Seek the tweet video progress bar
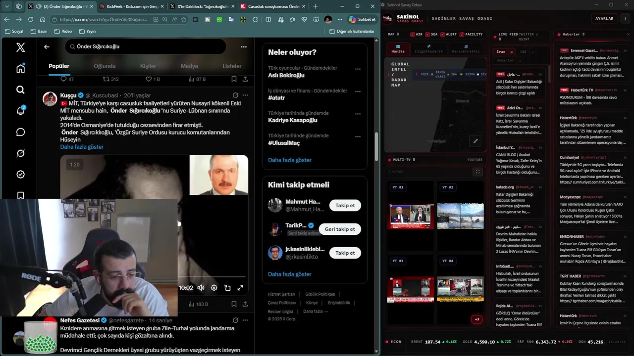The width and height of the screenshot is (634, 356). (x=212, y=277)
